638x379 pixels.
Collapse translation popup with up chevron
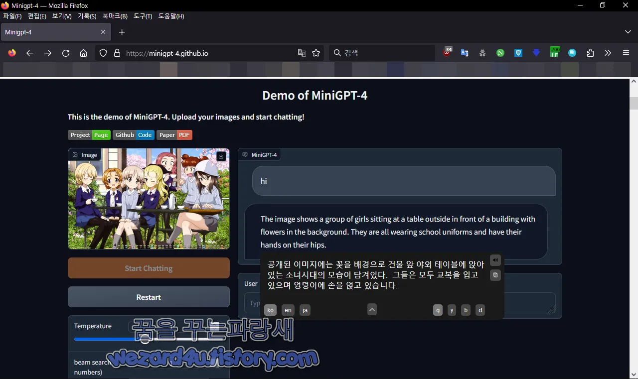[x=372, y=310]
